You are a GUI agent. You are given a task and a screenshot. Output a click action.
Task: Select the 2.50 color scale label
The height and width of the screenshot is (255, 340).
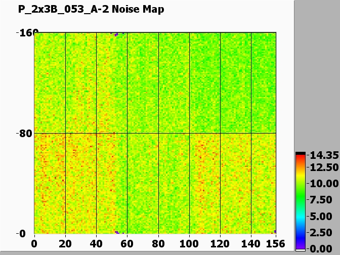click(x=323, y=232)
